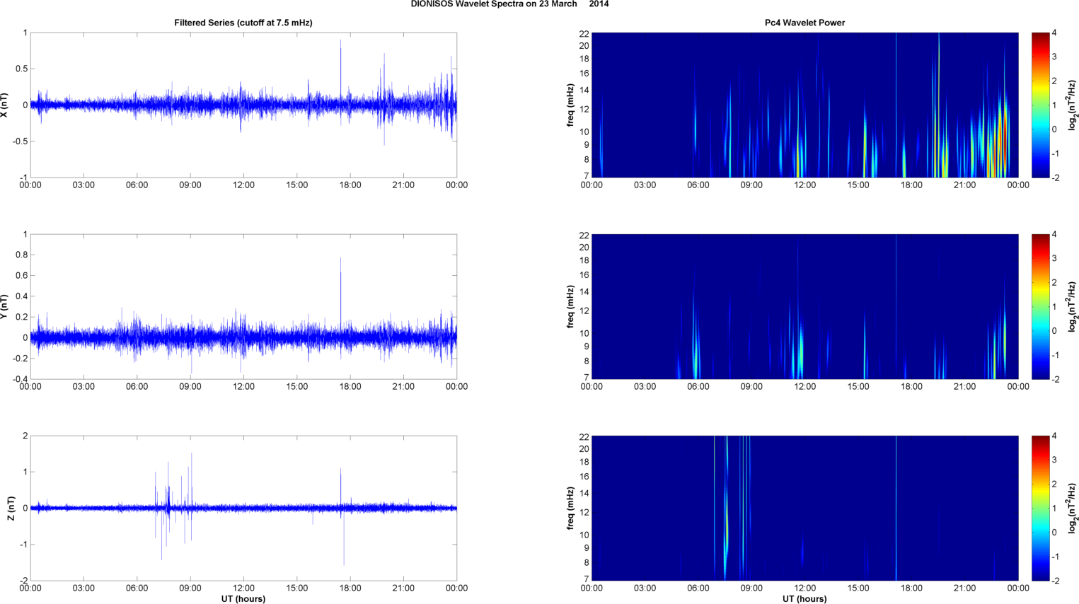
Task: Select the Y component wavelet power spectrogram
Action: (x=804, y=306)
